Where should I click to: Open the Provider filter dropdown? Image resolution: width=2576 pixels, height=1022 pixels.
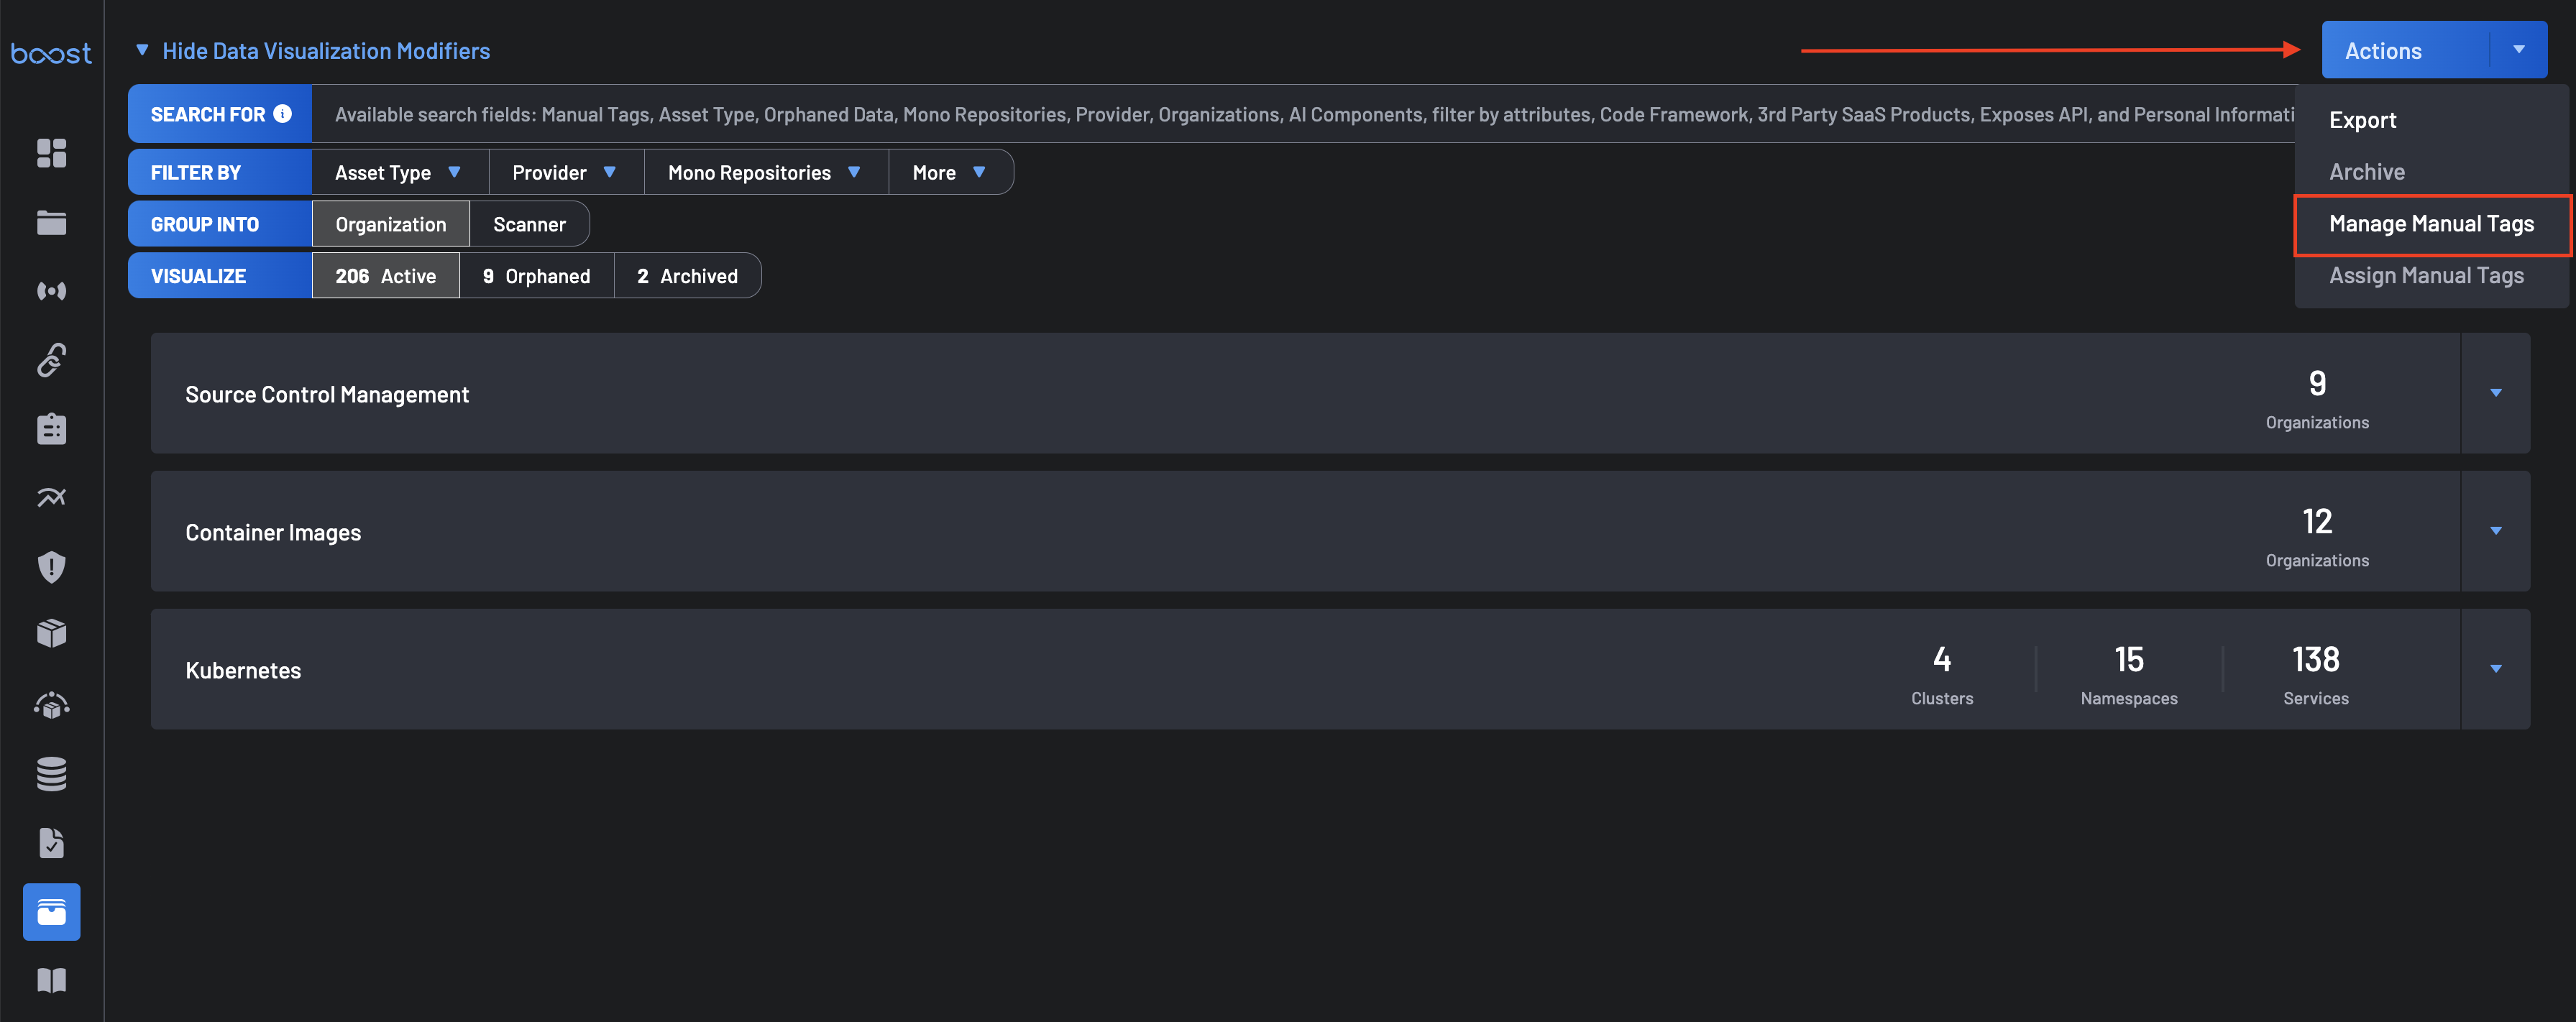click(566, 172)
